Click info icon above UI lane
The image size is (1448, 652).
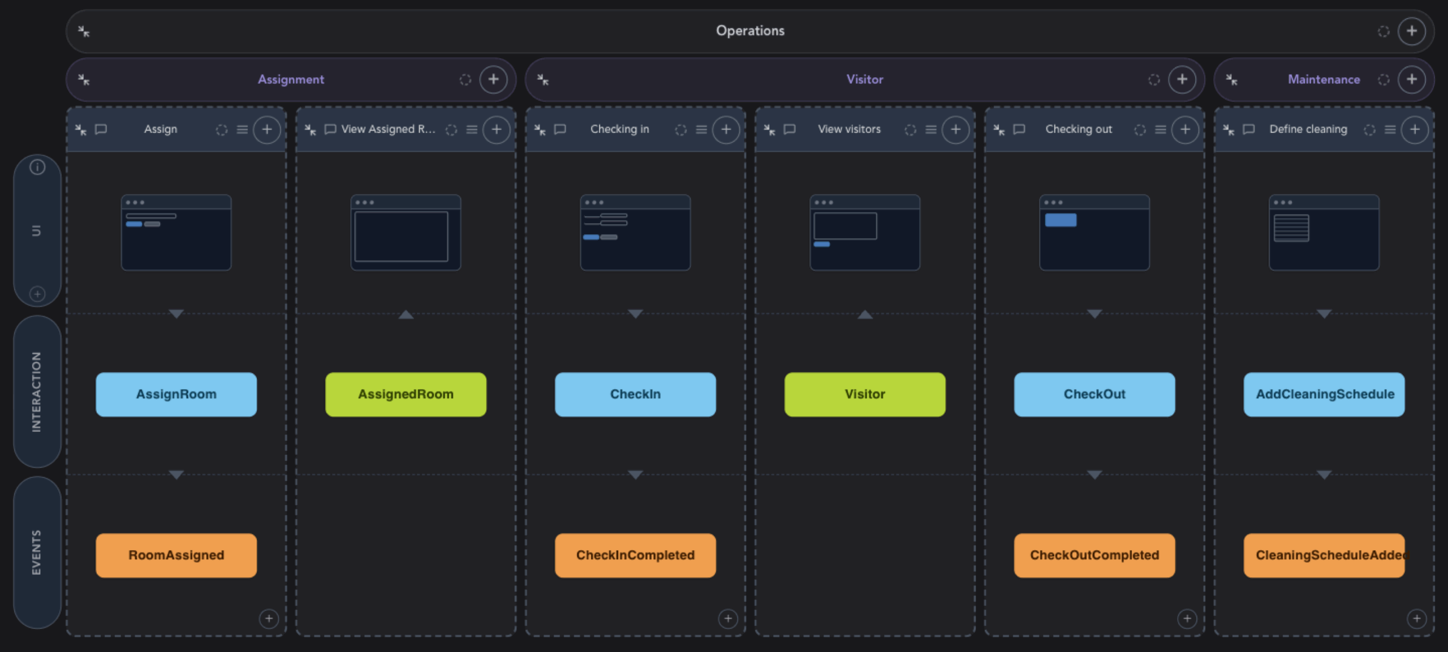click(x=37, y=167)
